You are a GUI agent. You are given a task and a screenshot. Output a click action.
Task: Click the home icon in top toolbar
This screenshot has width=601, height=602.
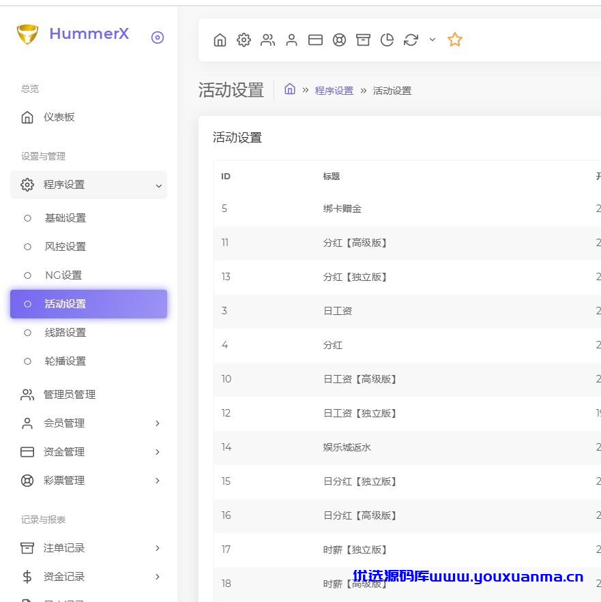click(x=220, y=40)
